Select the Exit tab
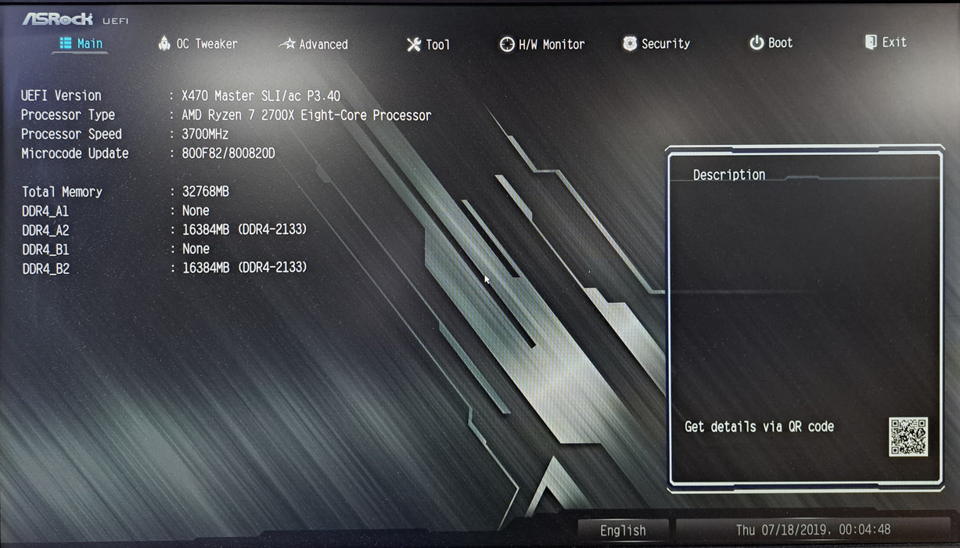 (886, 42)
